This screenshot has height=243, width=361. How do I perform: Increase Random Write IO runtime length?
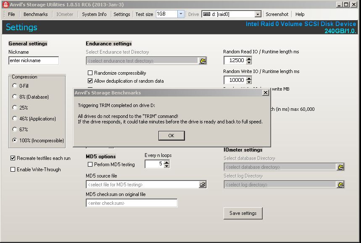coord(249,78)
